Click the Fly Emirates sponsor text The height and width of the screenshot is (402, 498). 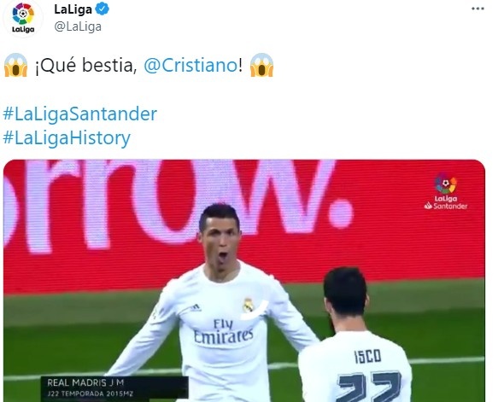pyautogui.click(x=223, y=331)
